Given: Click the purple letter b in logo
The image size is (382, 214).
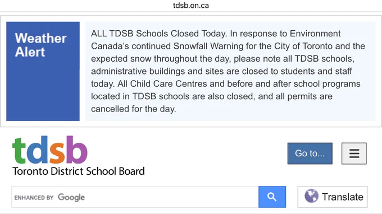Looking at the screenshot, I should click(x=77, y=150).
